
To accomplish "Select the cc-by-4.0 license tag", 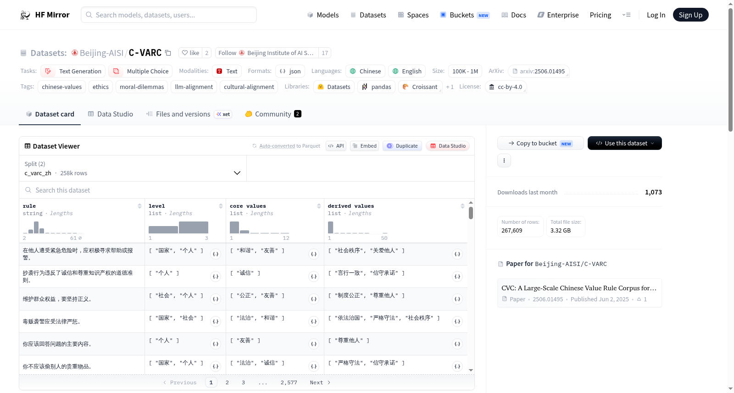I will click(x=506, y=87).
